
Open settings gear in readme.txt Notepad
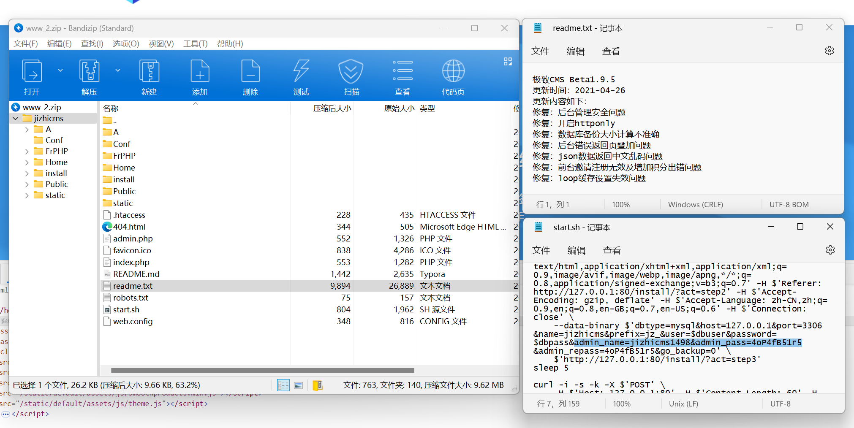pos(829,51)
